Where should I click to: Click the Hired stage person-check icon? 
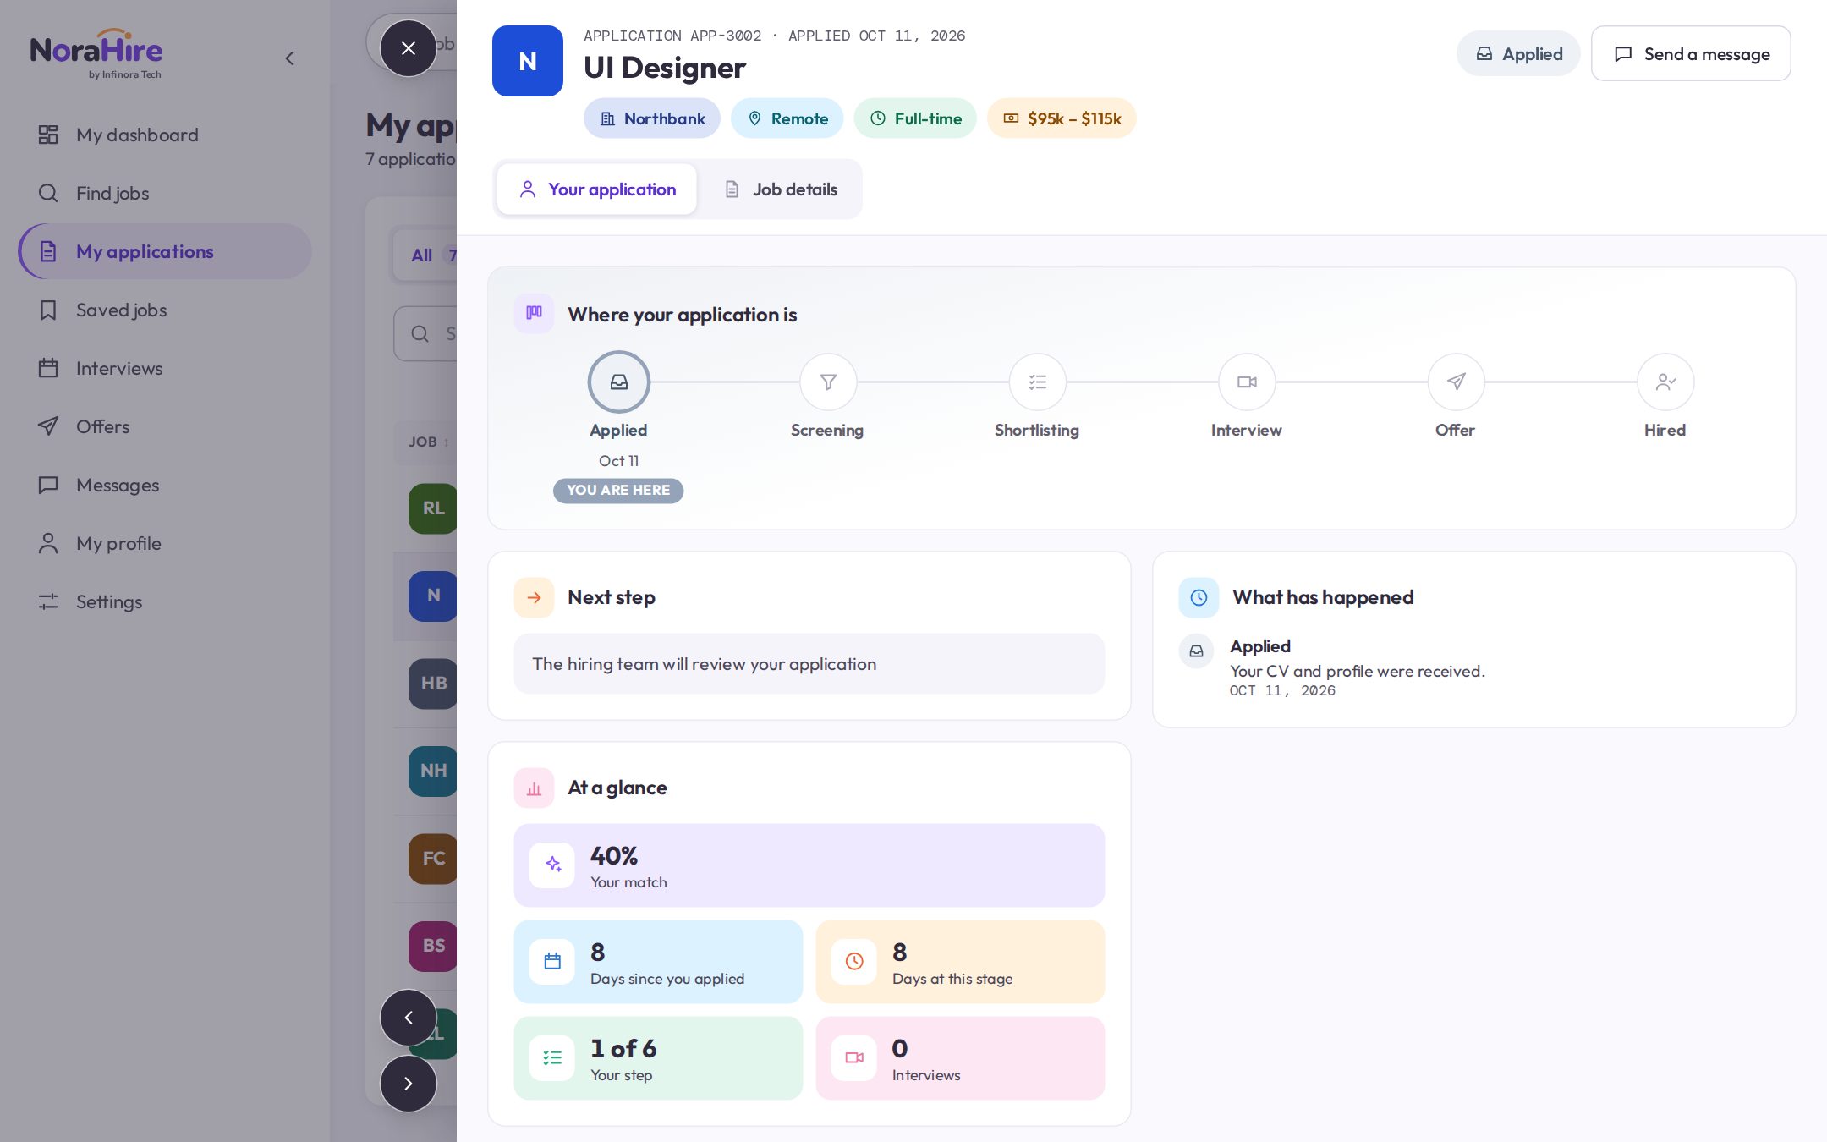pyautogui.click(x=1665, y=382)
